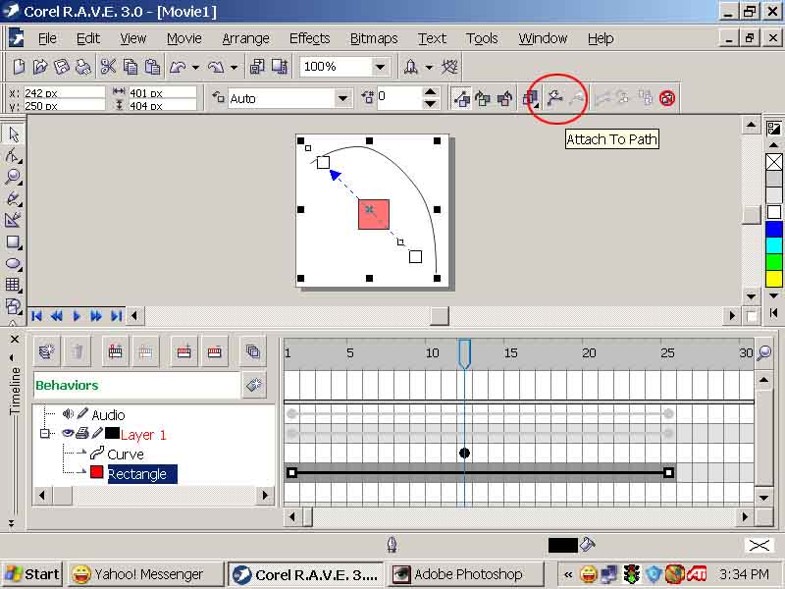The image size is (785, 589).
Task: Switch to Adobe Photoshop in taskbar
Action: pos(465,574)
